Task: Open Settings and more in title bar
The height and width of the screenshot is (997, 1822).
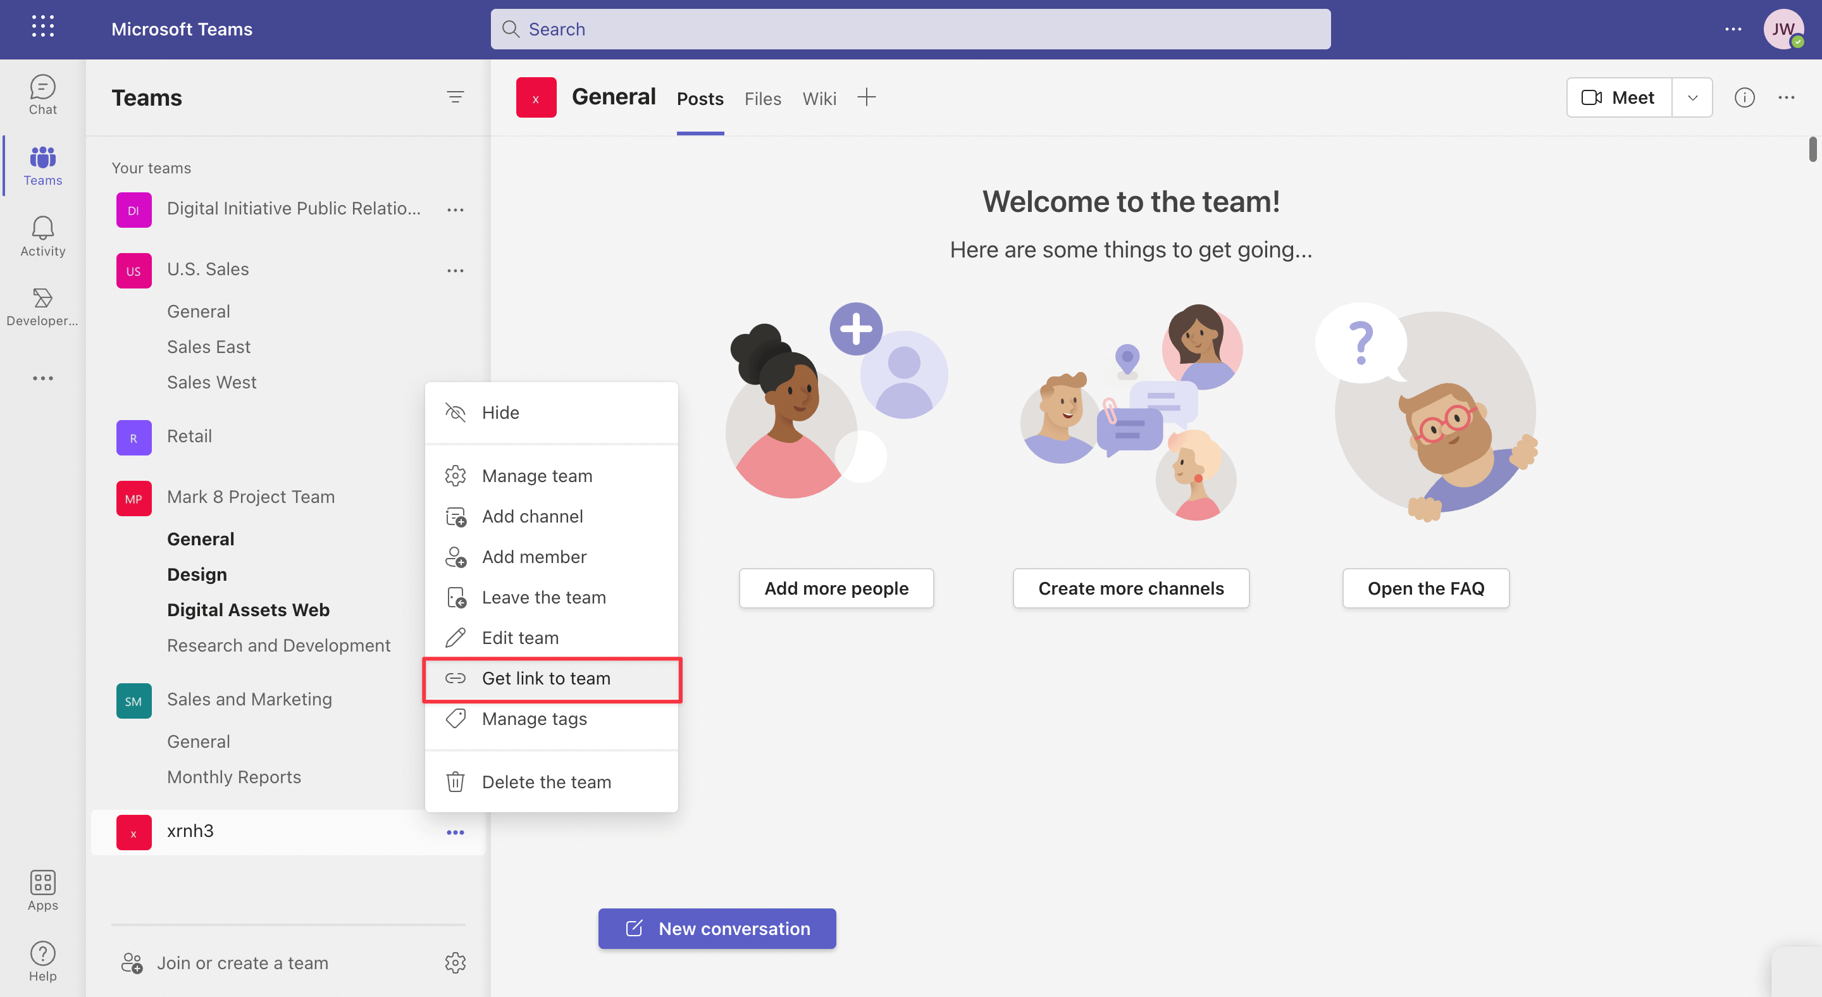Action: 1733,28
